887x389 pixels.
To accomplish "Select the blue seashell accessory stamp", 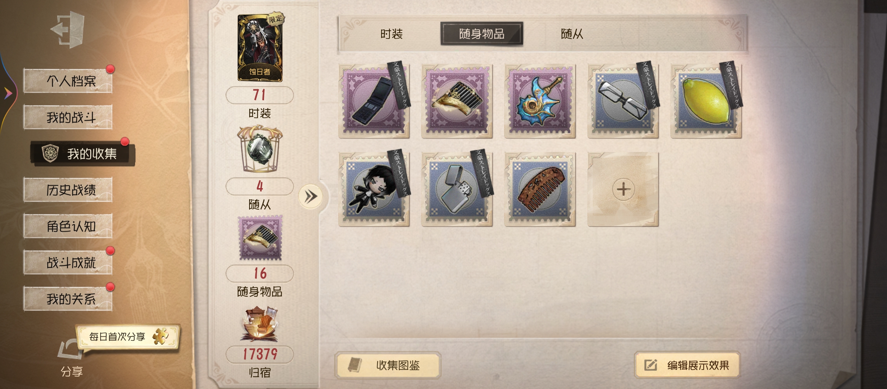I will tap(540, 101).
